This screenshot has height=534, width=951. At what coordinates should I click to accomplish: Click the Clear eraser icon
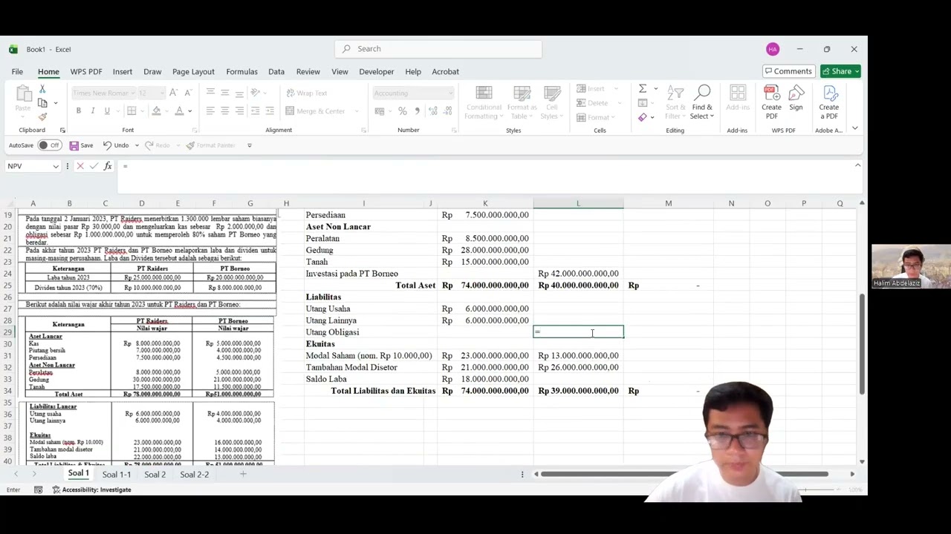point(643,117)
